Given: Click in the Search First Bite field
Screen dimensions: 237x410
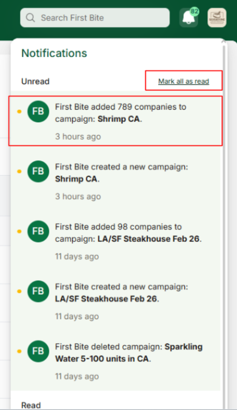Looking at the screenshot, I should 95,18.
